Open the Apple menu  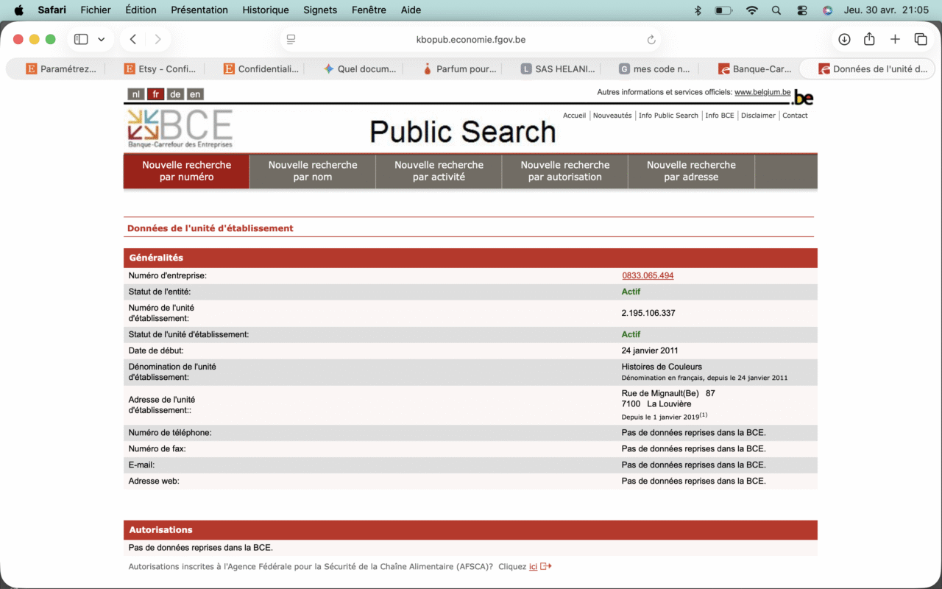[x=19, y=10]
